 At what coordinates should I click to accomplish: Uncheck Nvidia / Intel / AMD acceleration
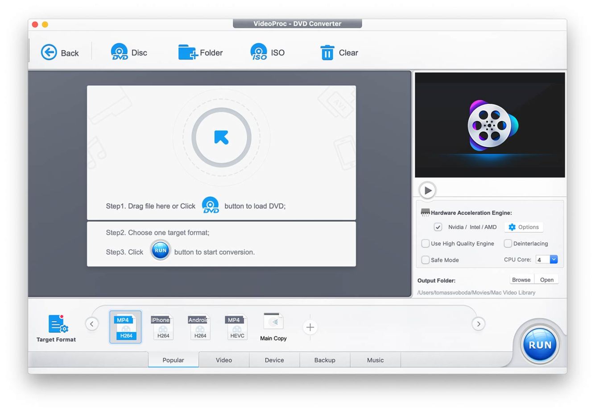pos(438,227)
